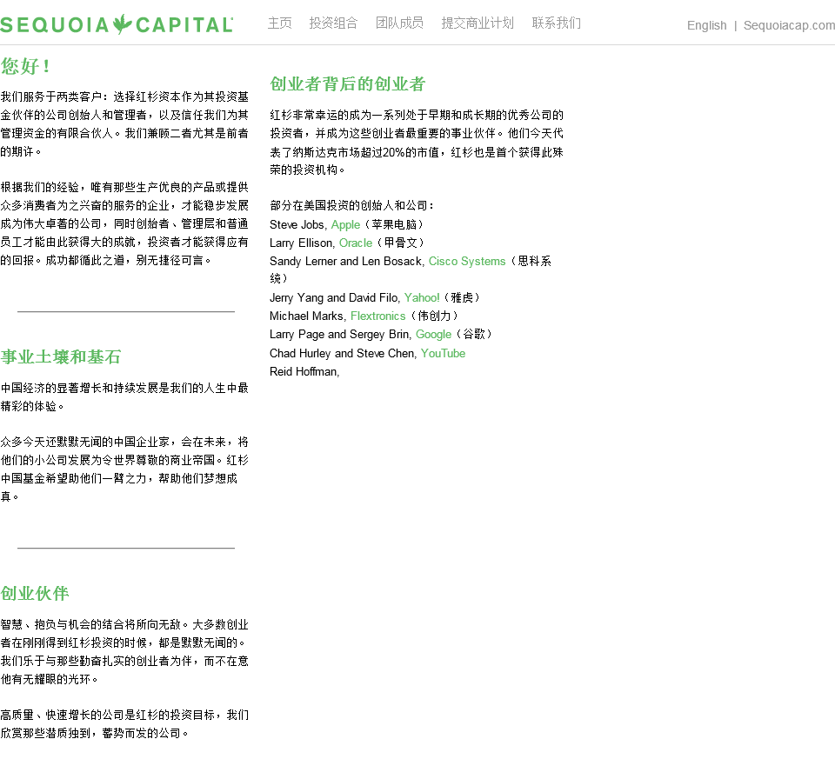The image size is (835, 759).
Task: Open 联系我们 in the top menu
Action: 557,23
